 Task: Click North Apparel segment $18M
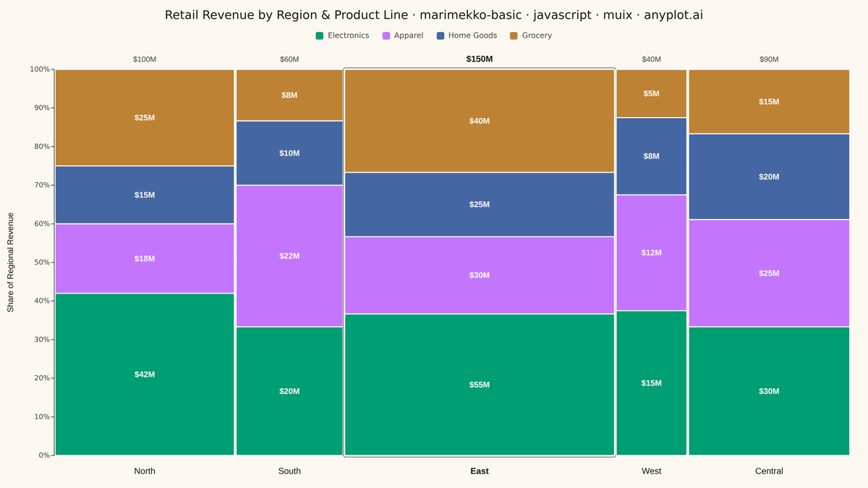pyautogui.click(x=145, y=259)
